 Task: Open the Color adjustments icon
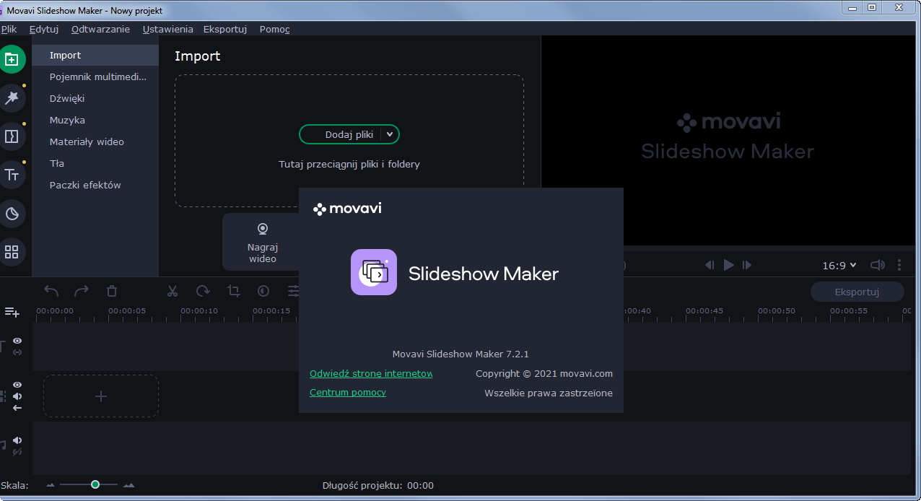pos(263,291)
